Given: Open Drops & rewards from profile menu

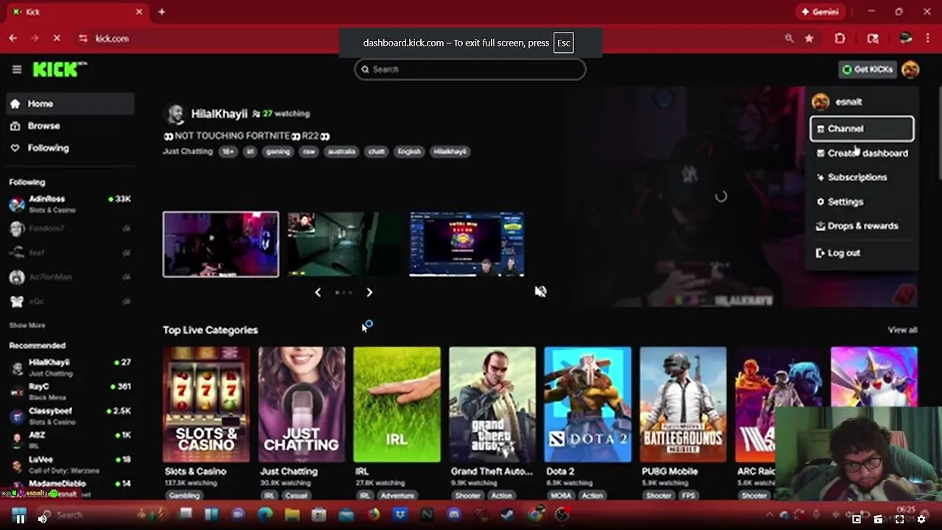Looking at the screenshot, I should coord(862,226).
